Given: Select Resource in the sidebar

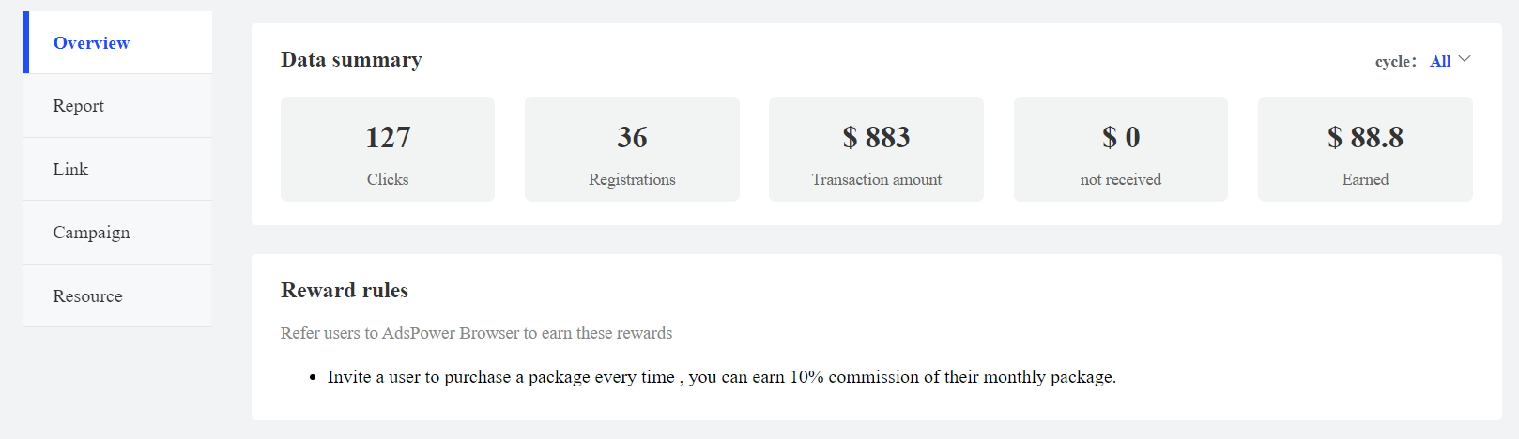Looking at the screenshot, I should pyautogui.click(x=118, y=295).
